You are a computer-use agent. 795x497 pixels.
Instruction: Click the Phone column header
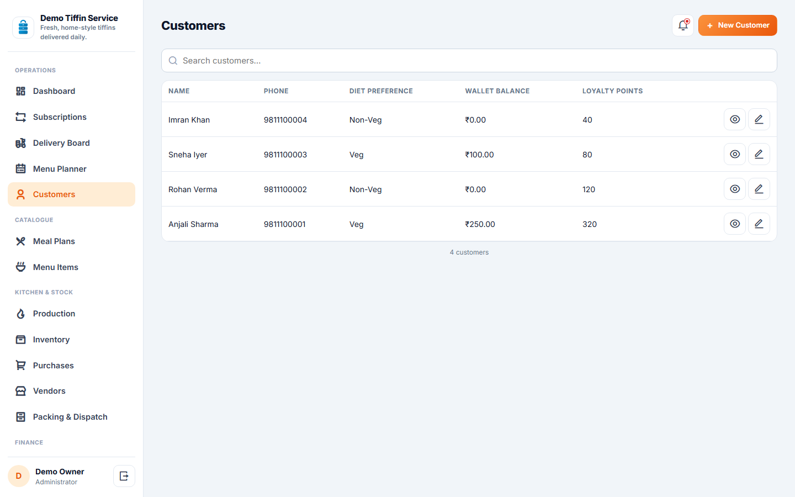pos(276,91)
